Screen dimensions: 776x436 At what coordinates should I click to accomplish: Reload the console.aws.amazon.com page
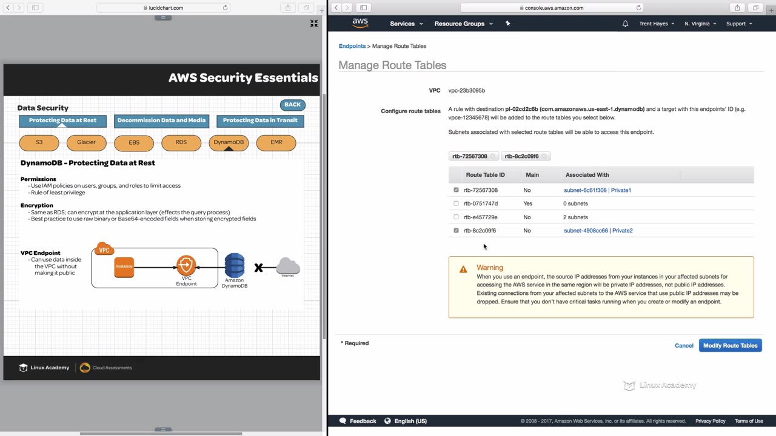(638, 8)
